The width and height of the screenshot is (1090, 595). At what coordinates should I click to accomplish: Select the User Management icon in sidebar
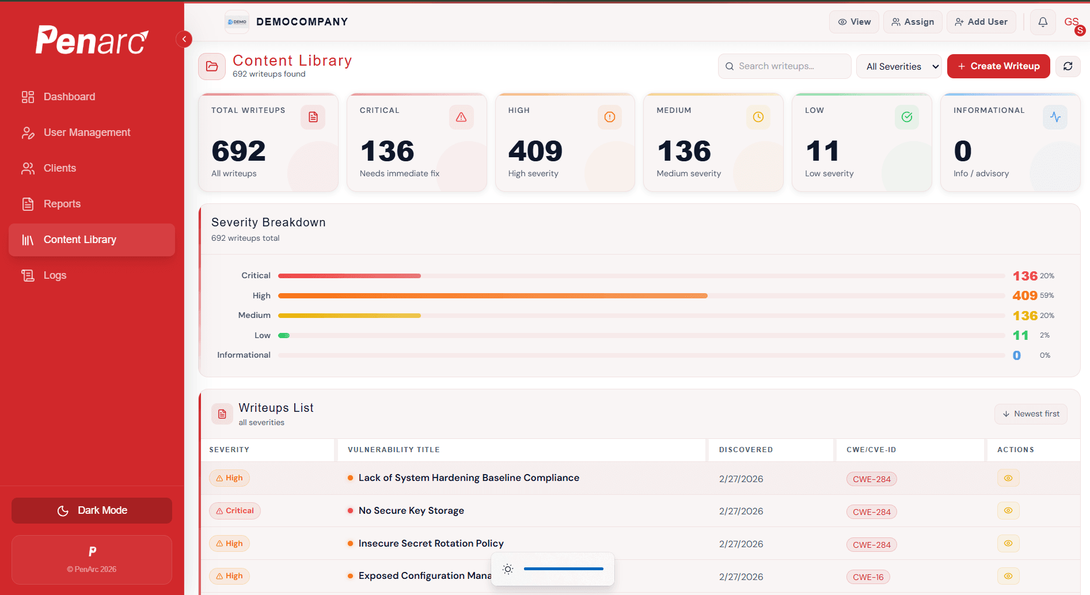[x=27, y=132]
